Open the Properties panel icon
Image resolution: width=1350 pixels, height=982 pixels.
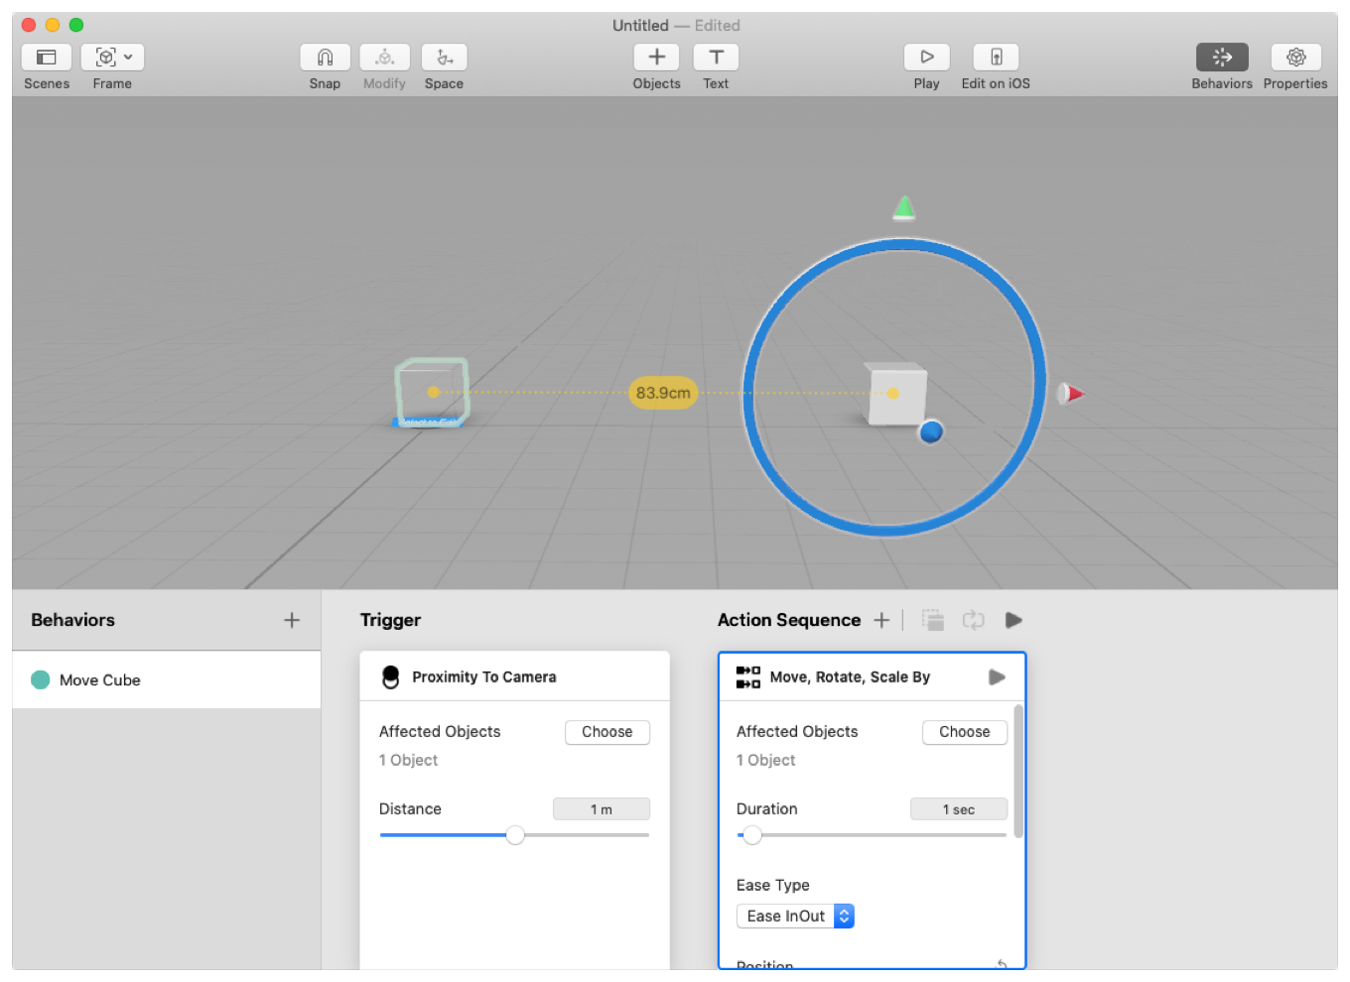tap(1295, 57)
